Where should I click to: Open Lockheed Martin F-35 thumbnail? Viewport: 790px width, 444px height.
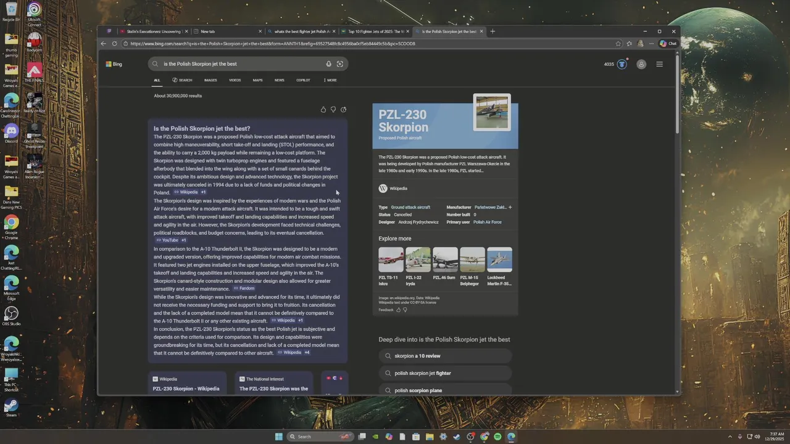pos(499,260)
